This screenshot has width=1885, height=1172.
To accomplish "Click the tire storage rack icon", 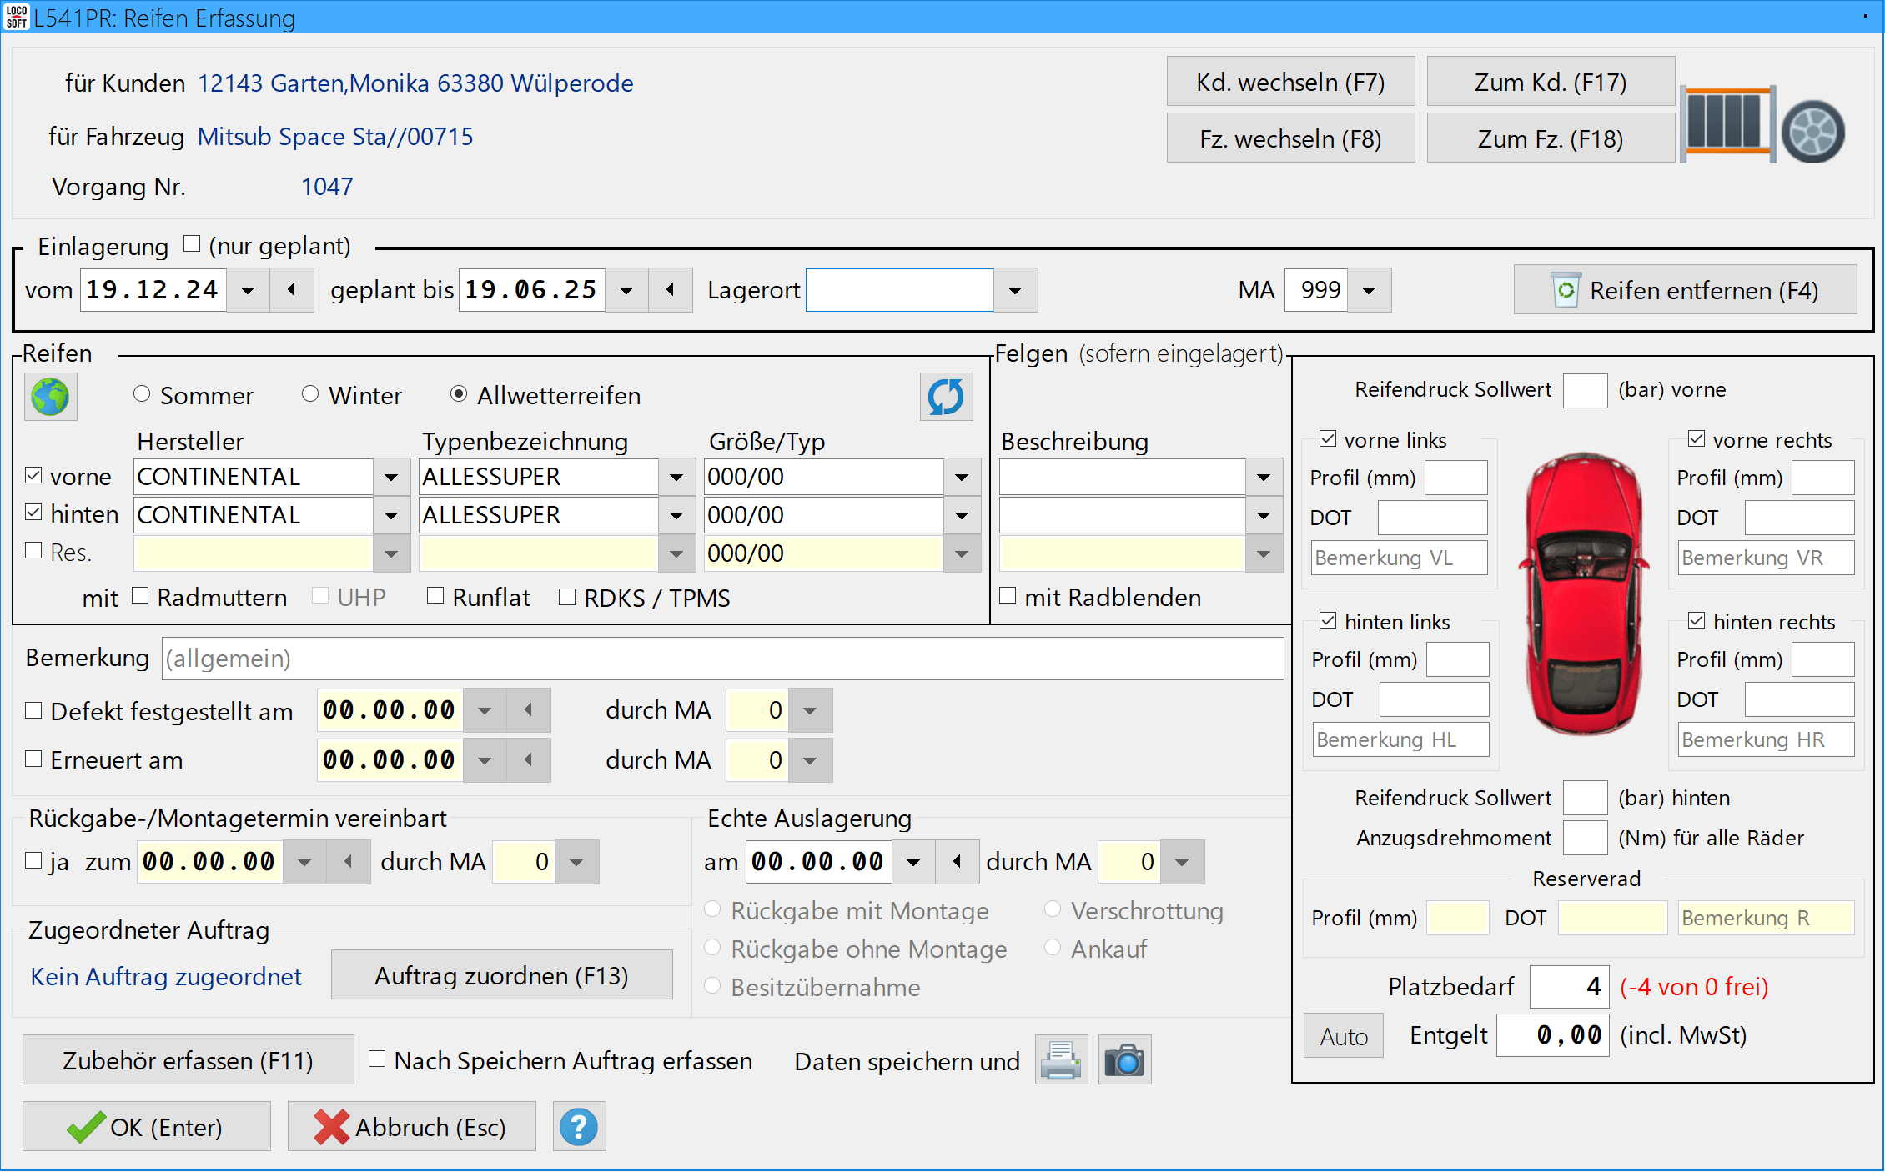I will [1727, 125].
